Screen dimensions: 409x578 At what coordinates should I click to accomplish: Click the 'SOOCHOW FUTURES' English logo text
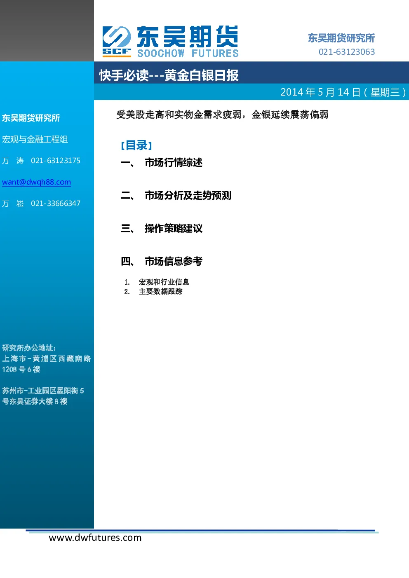pyautogui.click(x=188, y=53)
